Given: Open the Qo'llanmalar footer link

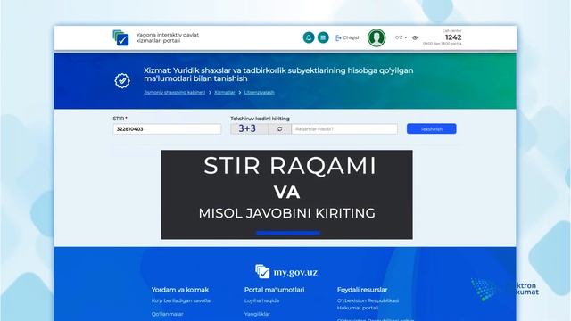Looking at the screenshot, I should click(167, 314).
